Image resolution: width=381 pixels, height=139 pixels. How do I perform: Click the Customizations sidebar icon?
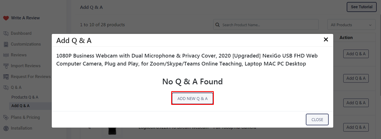[6, 44]
